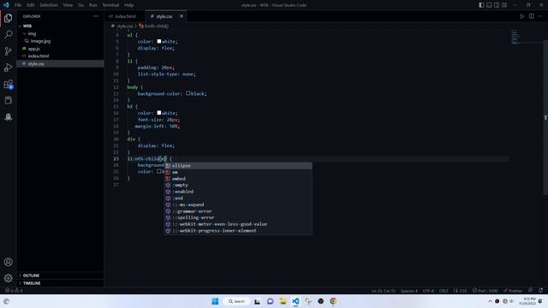
Task: Collapse the img folder
Action: tap(60, 33)
